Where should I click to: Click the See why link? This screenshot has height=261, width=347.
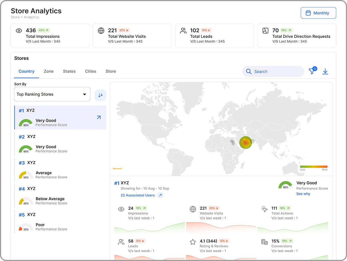pyautogui.click(x=303, y=194)
